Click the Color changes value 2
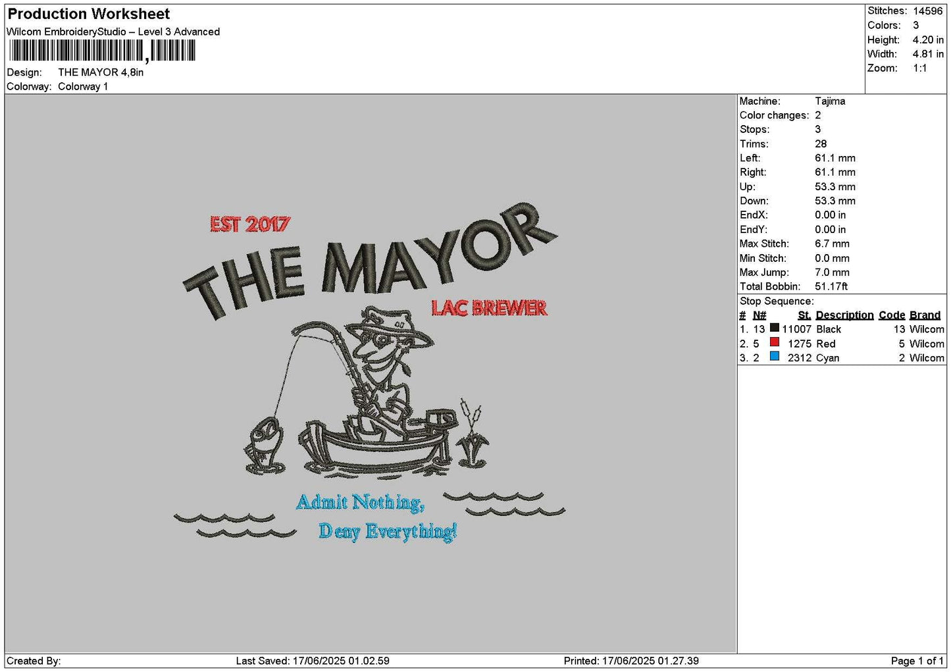Screen dimensions: 951x672 818,115
